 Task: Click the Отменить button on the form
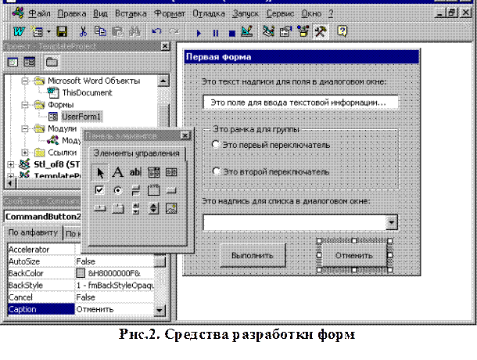pyautogui.click(x=354, y=255)
